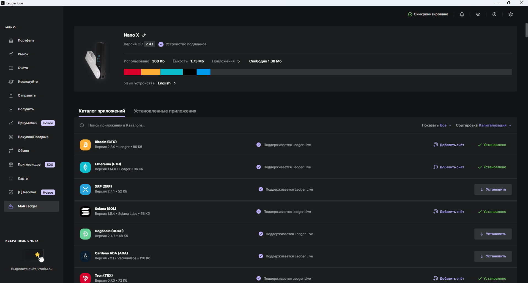The height and width of the screenshot is (283, 528).
Task: Select Счета in the sidebar menu
Action: [x=32, y=68]
